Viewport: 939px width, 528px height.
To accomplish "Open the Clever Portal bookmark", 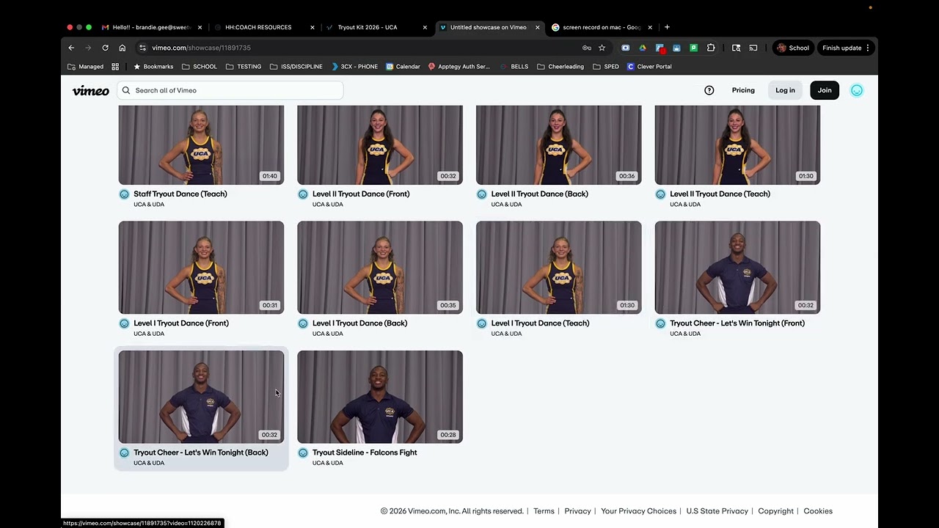I will (x=649, y=67).
